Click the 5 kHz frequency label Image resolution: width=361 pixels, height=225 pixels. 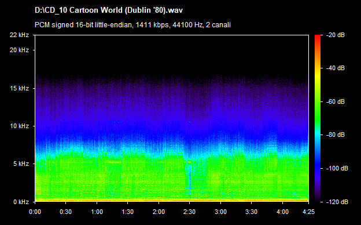pos(21,164)
